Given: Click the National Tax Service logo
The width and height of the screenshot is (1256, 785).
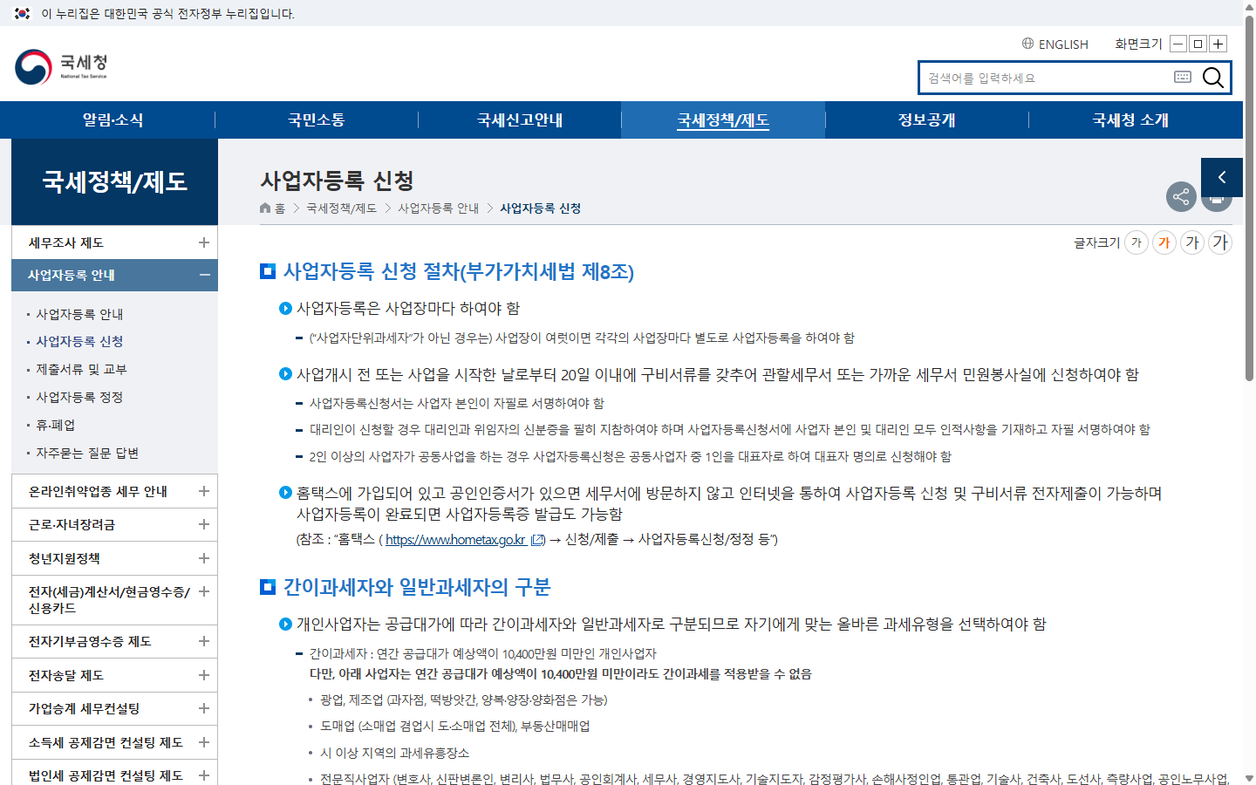Looking at the screenshot, I should tap(61, 66).
